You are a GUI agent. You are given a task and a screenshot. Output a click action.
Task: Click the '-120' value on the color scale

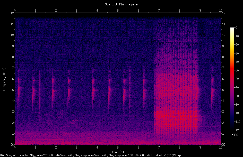click(x=237, y=130)
